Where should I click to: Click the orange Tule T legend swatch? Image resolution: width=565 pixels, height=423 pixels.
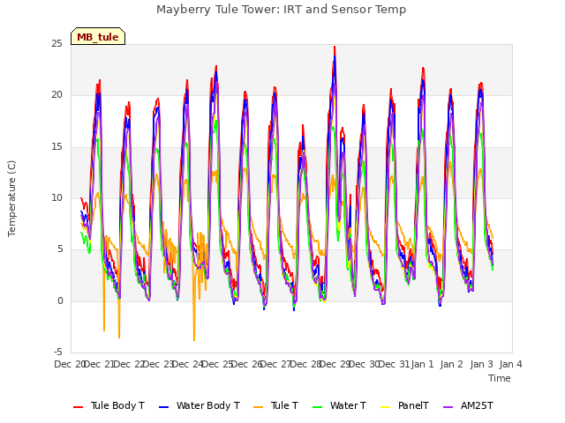[258, 407]
